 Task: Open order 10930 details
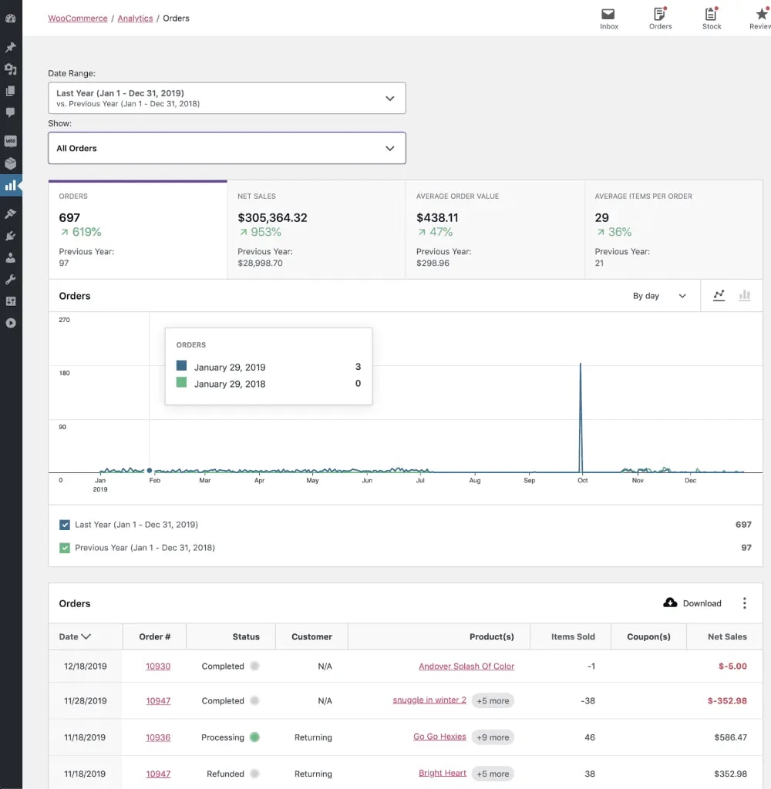tap(158, 667)
